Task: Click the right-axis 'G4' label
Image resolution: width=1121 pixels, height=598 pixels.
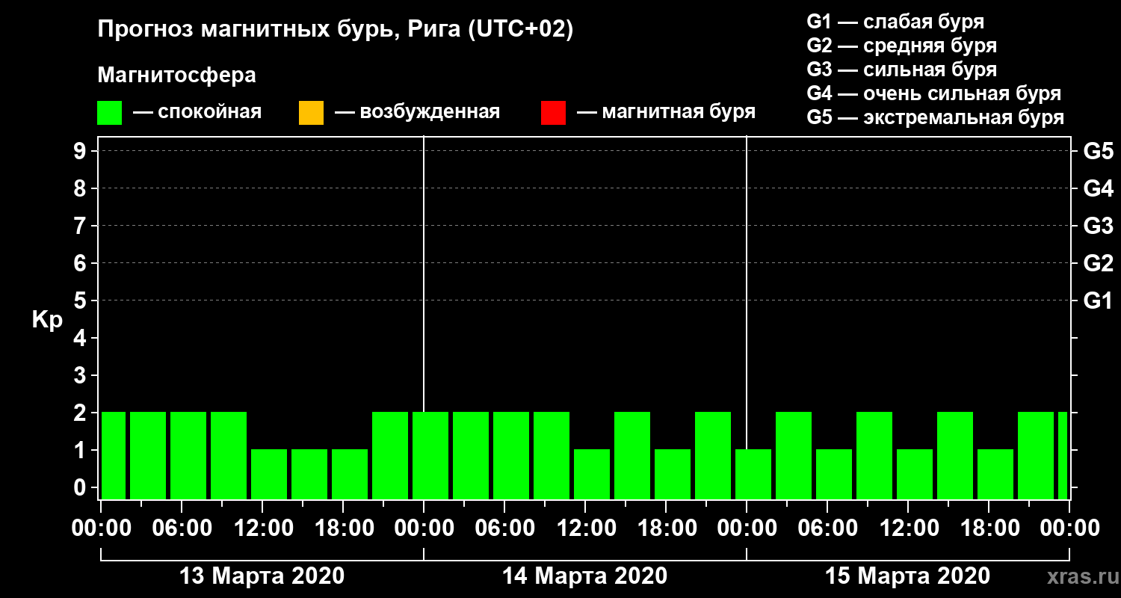Action: point(1099,188)
